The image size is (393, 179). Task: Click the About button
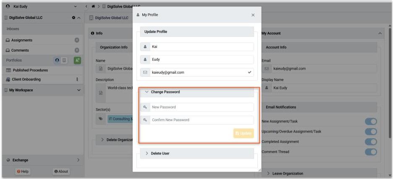[x=61, y=171]
